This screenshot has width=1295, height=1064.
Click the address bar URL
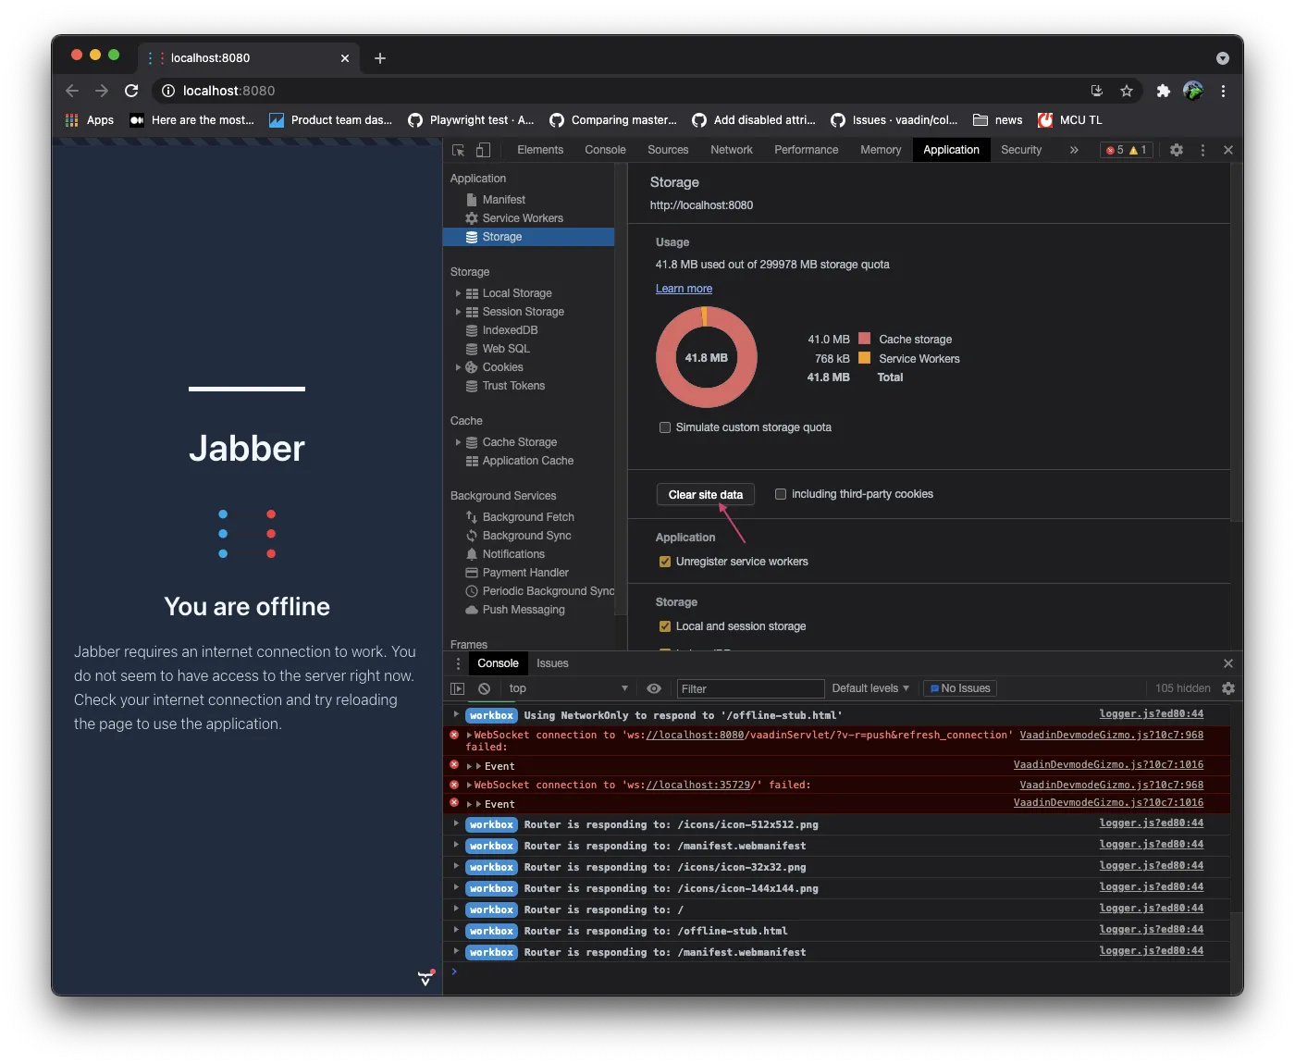(228, 91)
